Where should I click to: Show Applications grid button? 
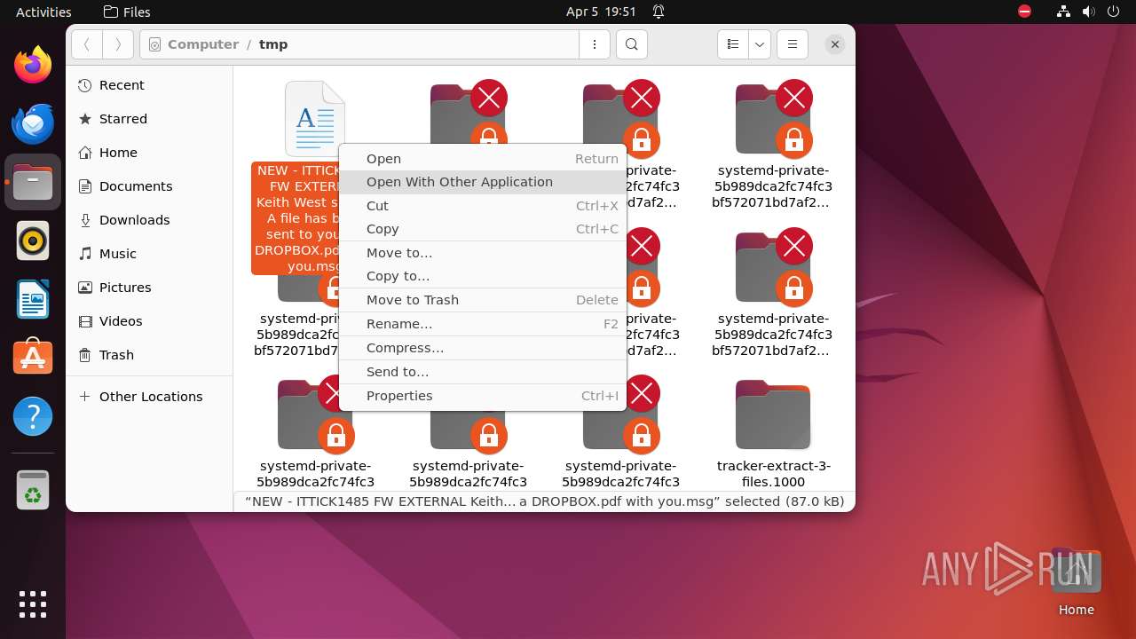[x=33, y=604]
